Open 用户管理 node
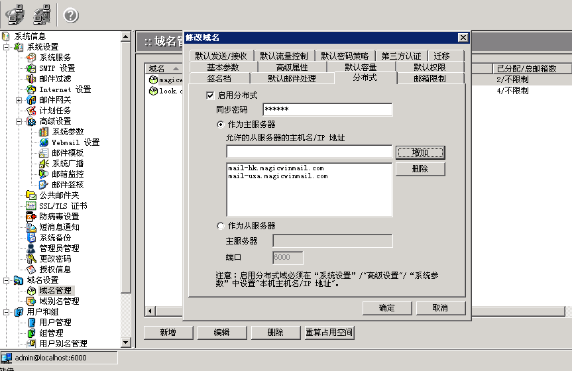 55,322
